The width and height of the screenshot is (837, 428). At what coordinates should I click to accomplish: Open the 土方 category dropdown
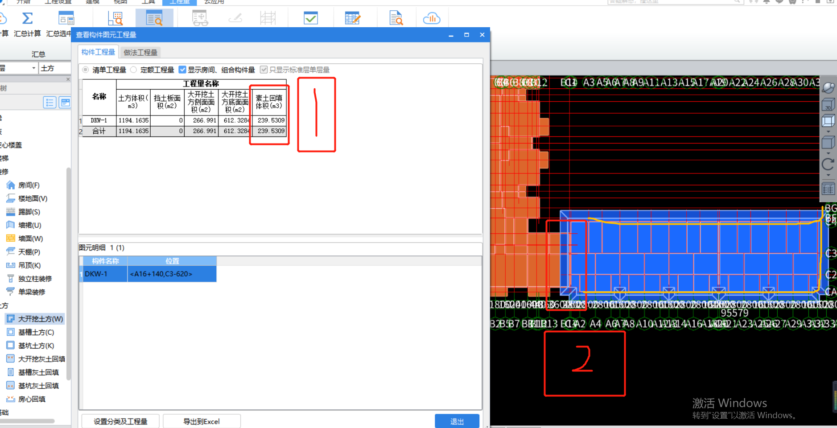55,68
